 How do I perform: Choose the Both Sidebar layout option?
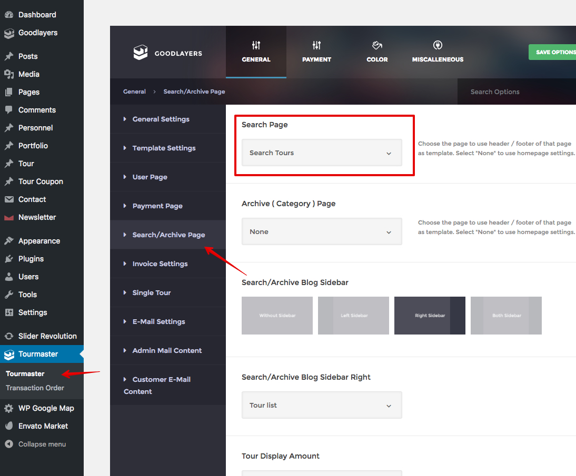coord(506,316)
